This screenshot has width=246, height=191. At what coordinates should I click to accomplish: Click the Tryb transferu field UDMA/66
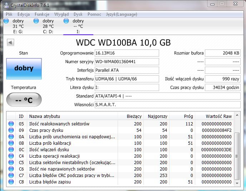pos(127,79)
